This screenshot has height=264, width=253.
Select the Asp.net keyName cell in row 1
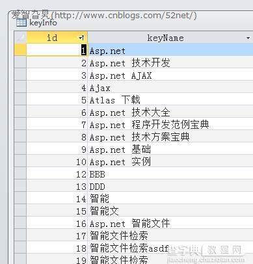170,50
